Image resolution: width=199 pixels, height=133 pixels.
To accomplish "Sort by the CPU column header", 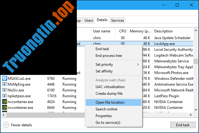I will pos(122,31).
